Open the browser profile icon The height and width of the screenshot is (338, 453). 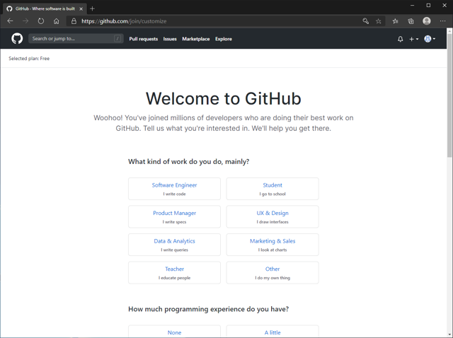tap(427, 21)
